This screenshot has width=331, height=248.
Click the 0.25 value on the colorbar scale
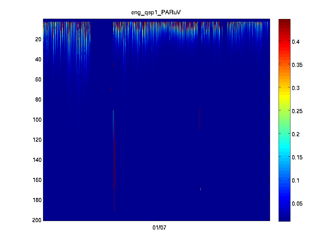(297, 111)
